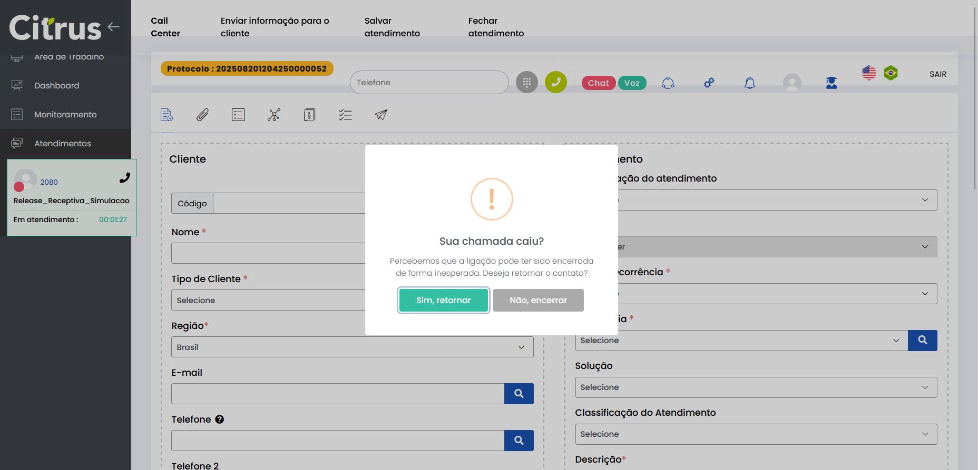Open the paper plane send tab icon
This screenshot has width=978, height=470.
380,115
